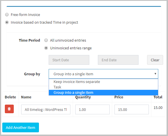
Task: Open the Group by dropdown arrow
Action: point(155,74)
